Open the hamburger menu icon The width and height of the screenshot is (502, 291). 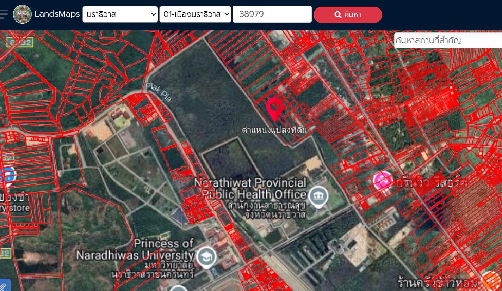click(x=4, y=14)
